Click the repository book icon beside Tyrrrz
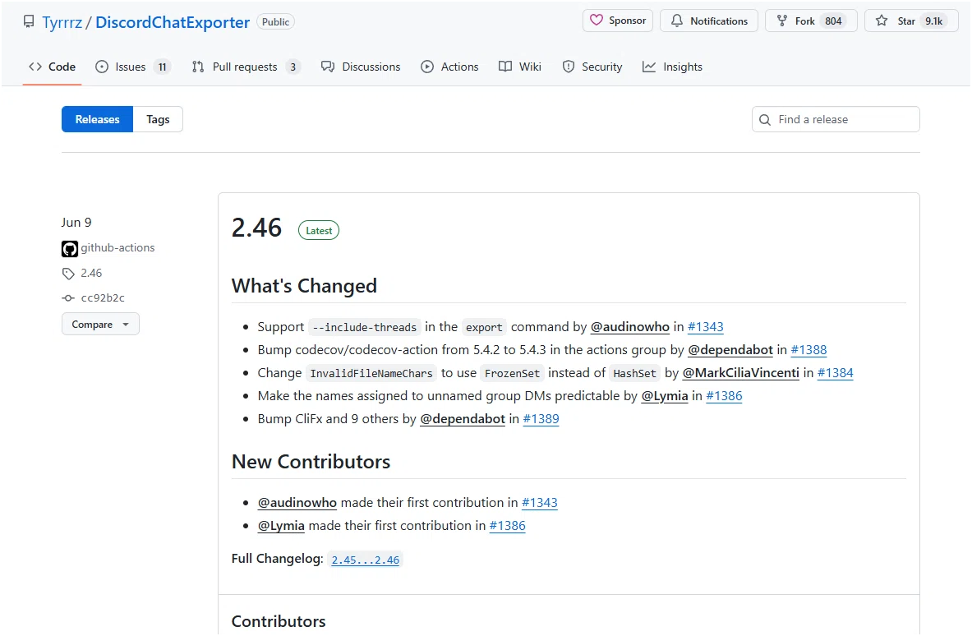Viewport: 972px width, 636px height. (29, 21)
